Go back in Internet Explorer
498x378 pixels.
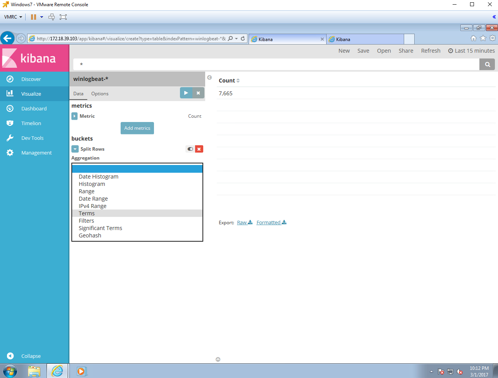tap(7, 38)
